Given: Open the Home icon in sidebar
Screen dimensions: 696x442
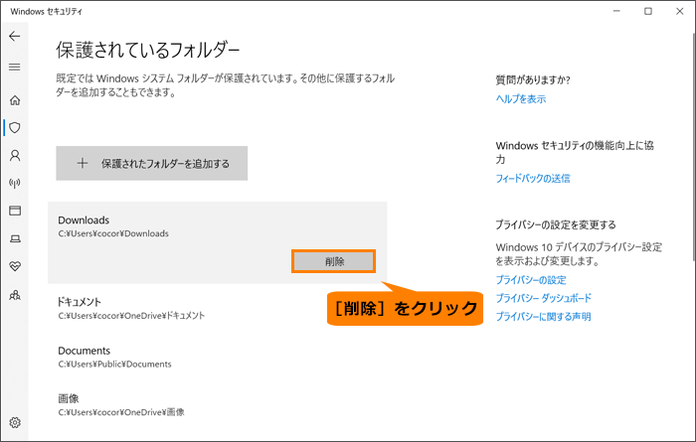Looking at the screenshot, I should 15,100.
